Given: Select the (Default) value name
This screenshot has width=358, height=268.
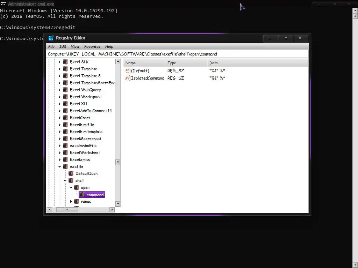Looking at the screenshot, I should click(140, 70).
